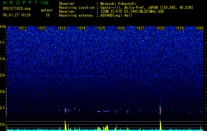Click the 1.1 frequency axis label
The width and height of the screenshot is (207, 131).
click(3, 43)
